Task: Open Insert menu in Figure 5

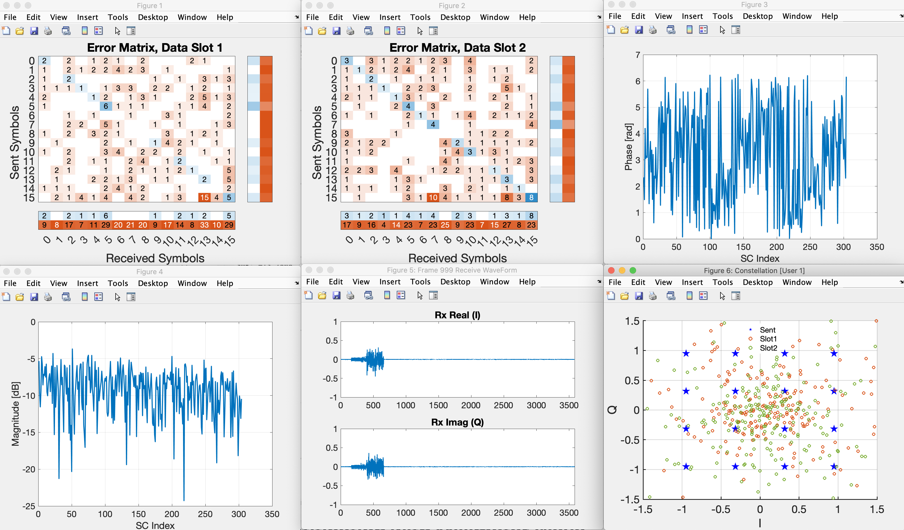Action: click(390, 282)
